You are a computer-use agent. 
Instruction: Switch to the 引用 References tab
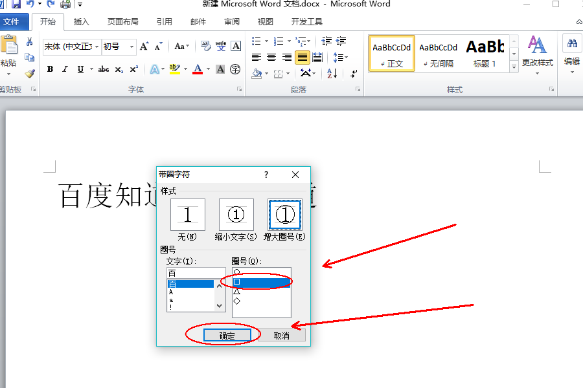click(165, 22)
